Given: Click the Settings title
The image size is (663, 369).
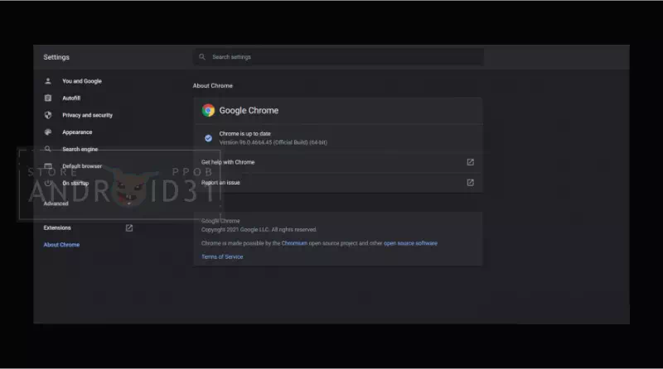Looking at the screenshot, I should pos(56,57).
